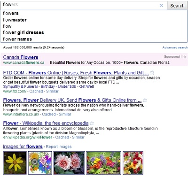Open the Canada Flowers sponsored link
The height and width of the screenshot is (177, 188).
(x=21, y=57)
